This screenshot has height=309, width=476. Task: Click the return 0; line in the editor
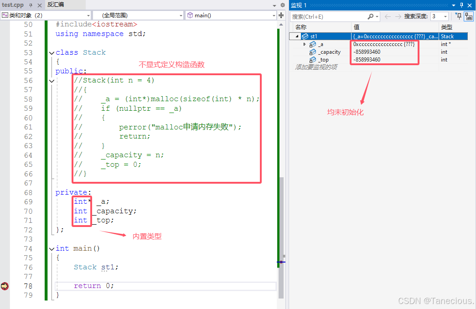tap(94, 286)
